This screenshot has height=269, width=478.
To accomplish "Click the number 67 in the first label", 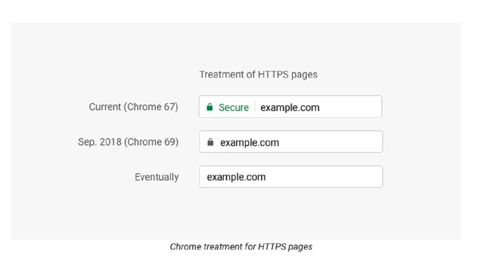I will click(170, 107).
